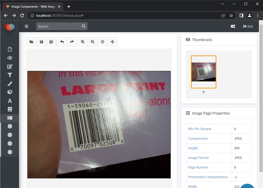Click the Photometric Interpretation property
263x188 pixels.
click(208, 177)
